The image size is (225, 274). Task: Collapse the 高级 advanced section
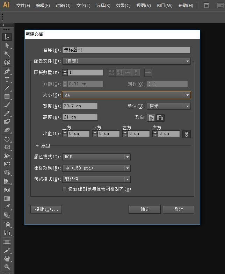[x=37, y=145]
